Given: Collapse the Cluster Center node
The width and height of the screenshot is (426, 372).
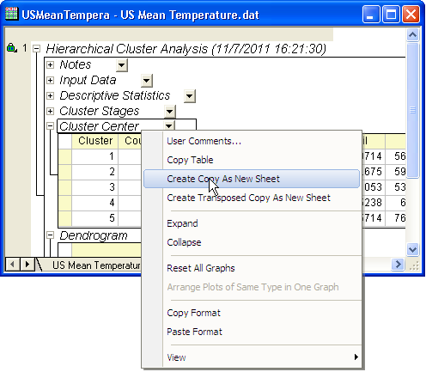Looking at the screenshot, I should click(50, 126).
